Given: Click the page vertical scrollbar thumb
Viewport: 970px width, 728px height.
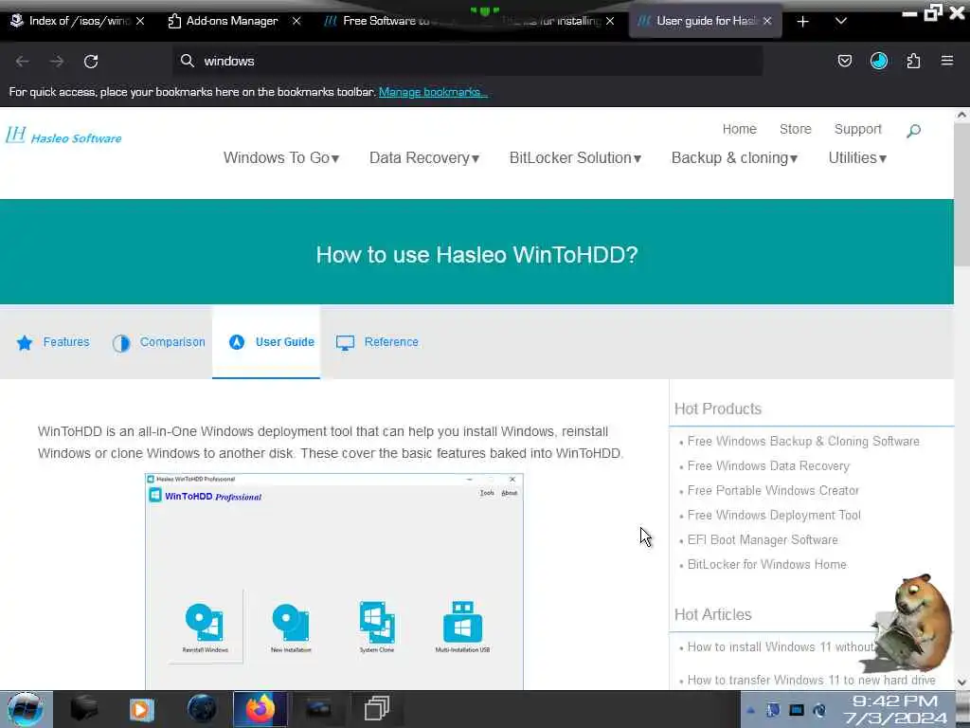Looking at the screenshot, I should 961,195.
